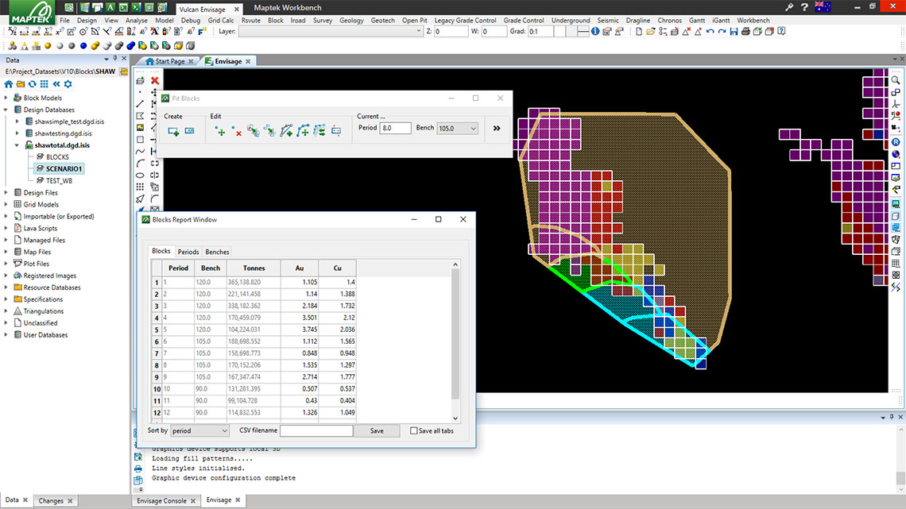Select the BLOCKS layer in tree
906x509 pixels.
coord(57,157)
